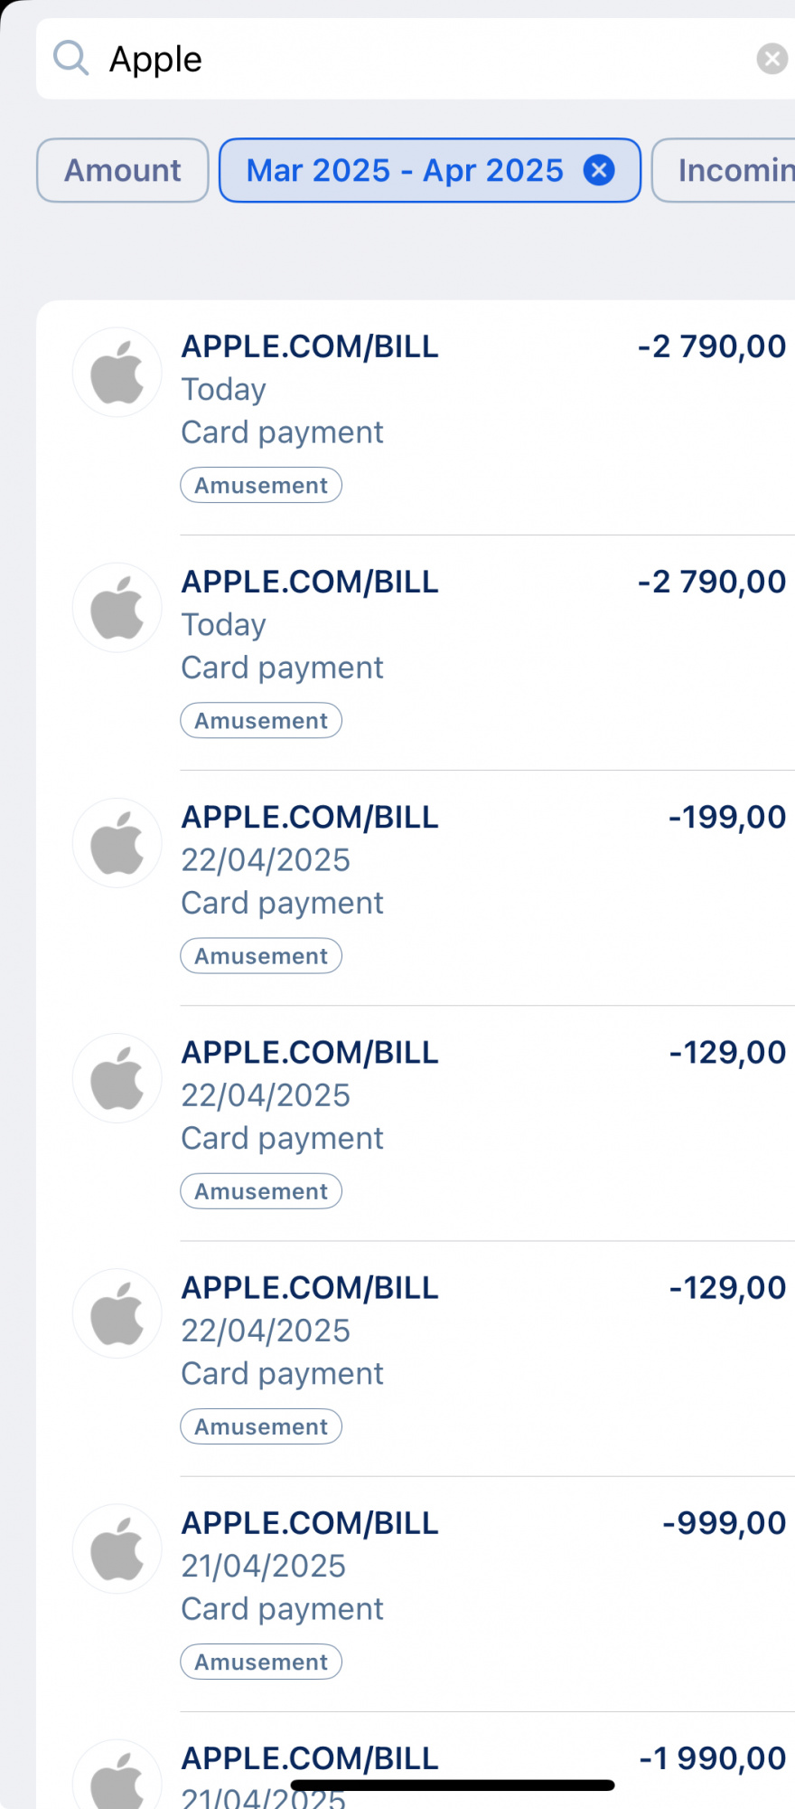Click into the Apple search field

pyautogui.click(x=416, y=59)
